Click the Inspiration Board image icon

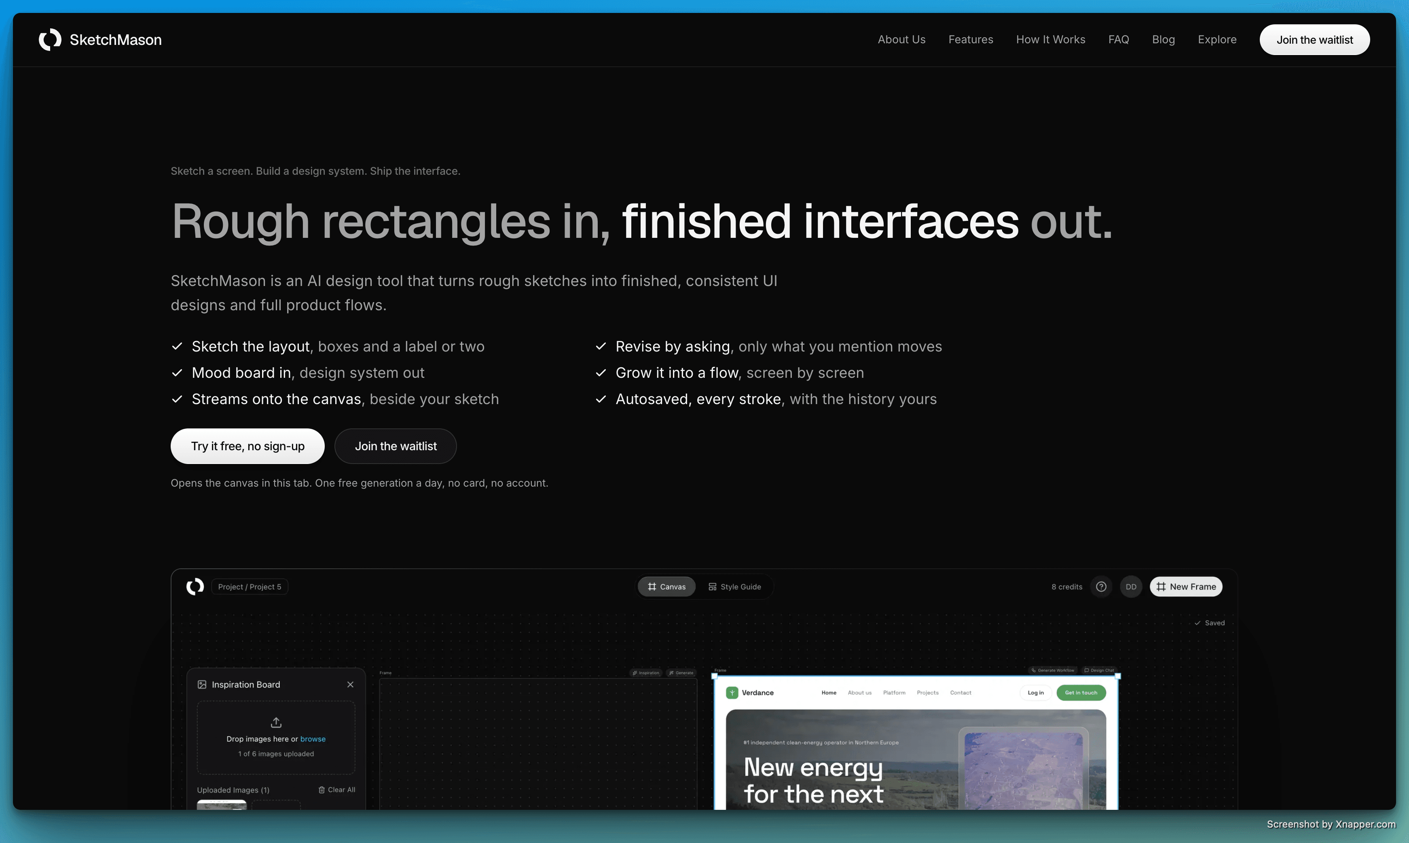click(x=202, y=684)
